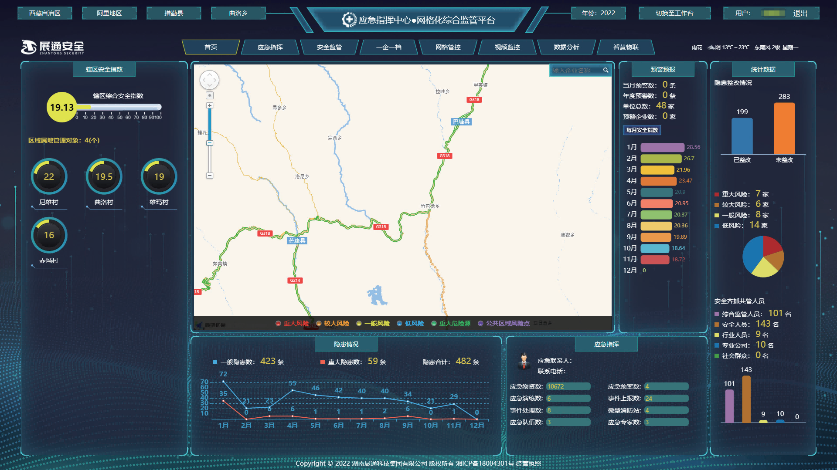Screen dimensions: 837x470
Task: Open the 视频监控 navigation tab
Action: [507, 47]
